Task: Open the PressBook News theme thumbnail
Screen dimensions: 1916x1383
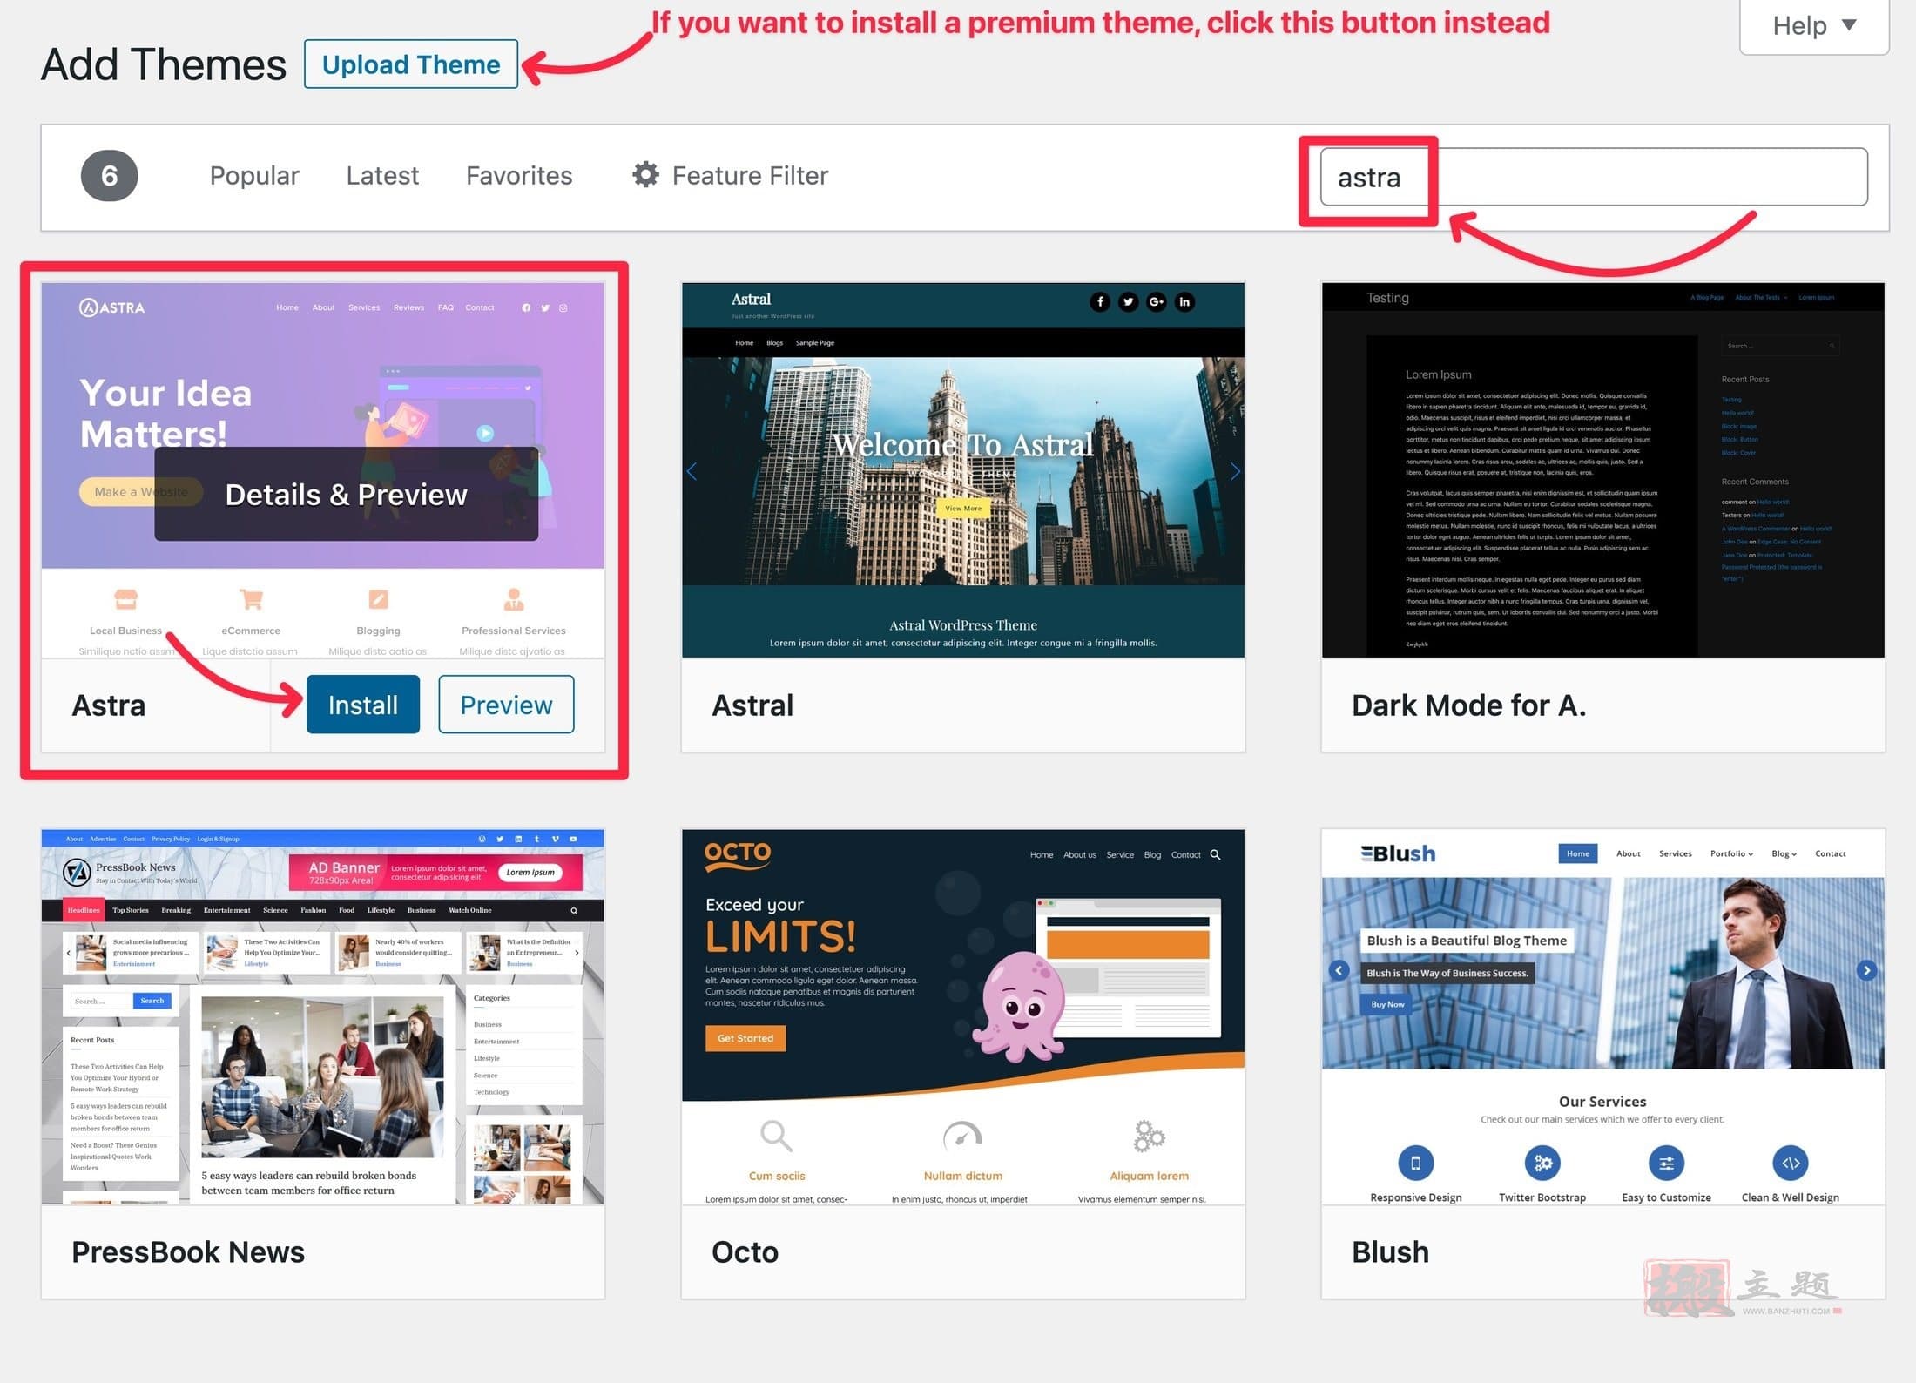Action: pos(323,1017)
